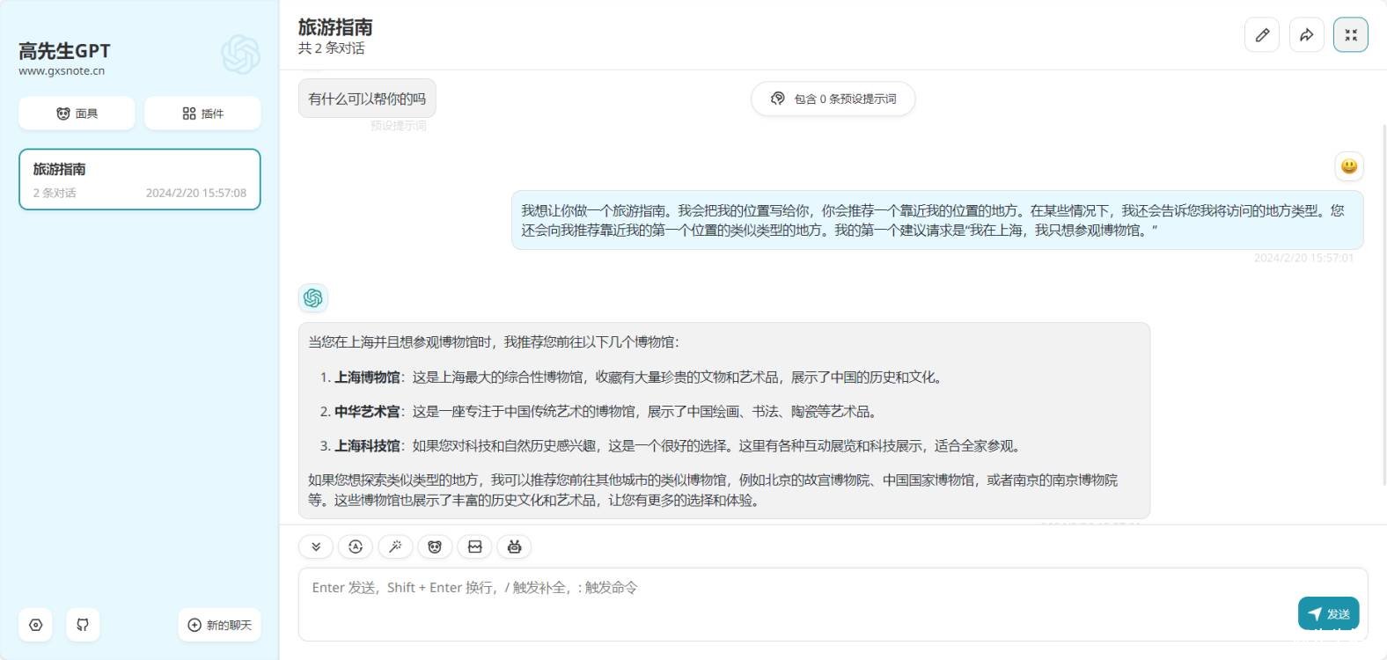The height and width of the screenshot is (660, 1387).
Task: Switch theme with the auto A icon
Action: [356, 546]
